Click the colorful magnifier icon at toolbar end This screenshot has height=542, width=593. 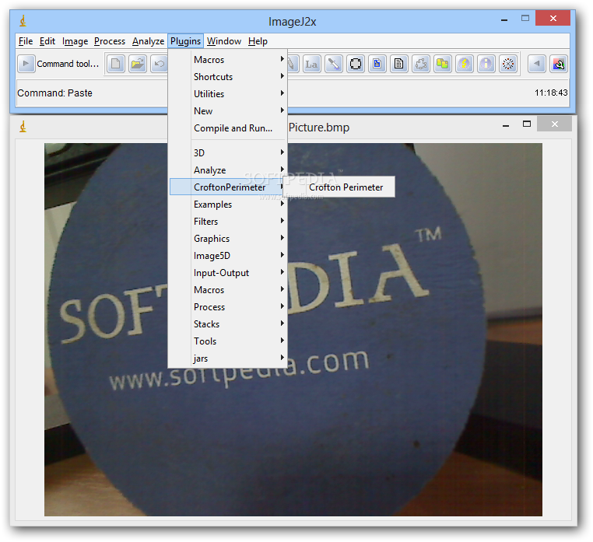tap(559, 64)
